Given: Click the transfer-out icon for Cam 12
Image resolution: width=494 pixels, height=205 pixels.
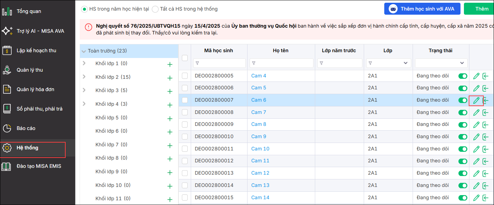Looking at the screenshot, I should click(485, 174).
